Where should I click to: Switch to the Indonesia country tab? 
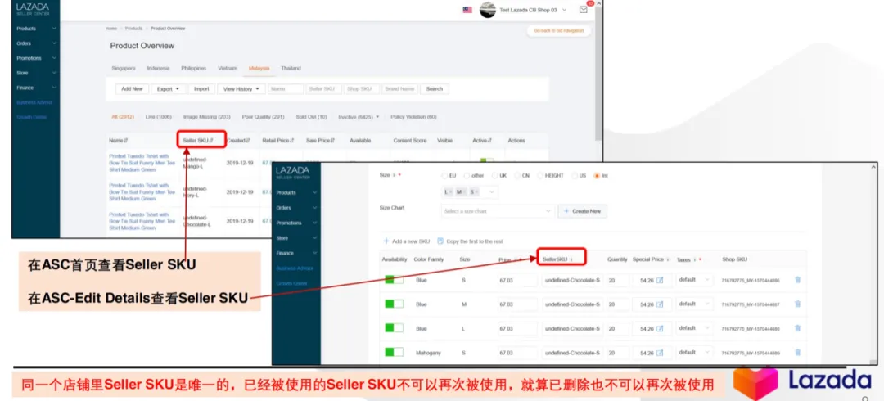click(159, 68)
